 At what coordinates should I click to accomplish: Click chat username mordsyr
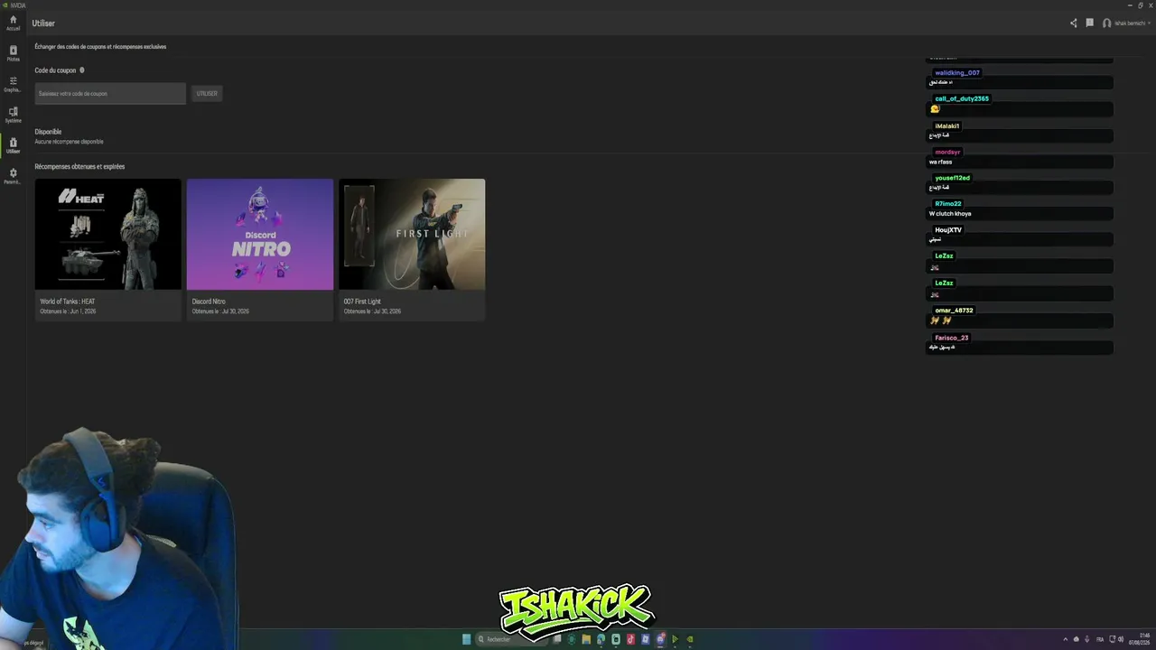click(947, 153)
